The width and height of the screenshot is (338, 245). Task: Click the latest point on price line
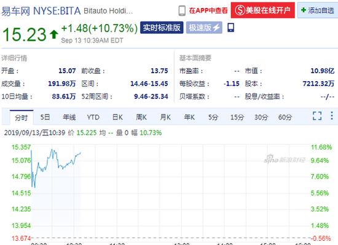81,153
